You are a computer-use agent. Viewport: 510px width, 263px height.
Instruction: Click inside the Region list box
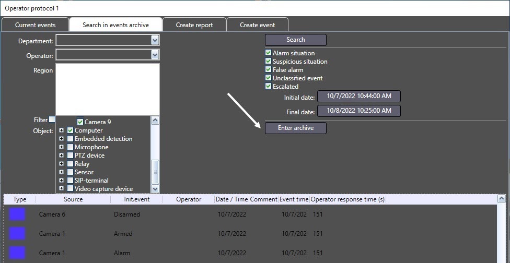click(x=107, y=89)
